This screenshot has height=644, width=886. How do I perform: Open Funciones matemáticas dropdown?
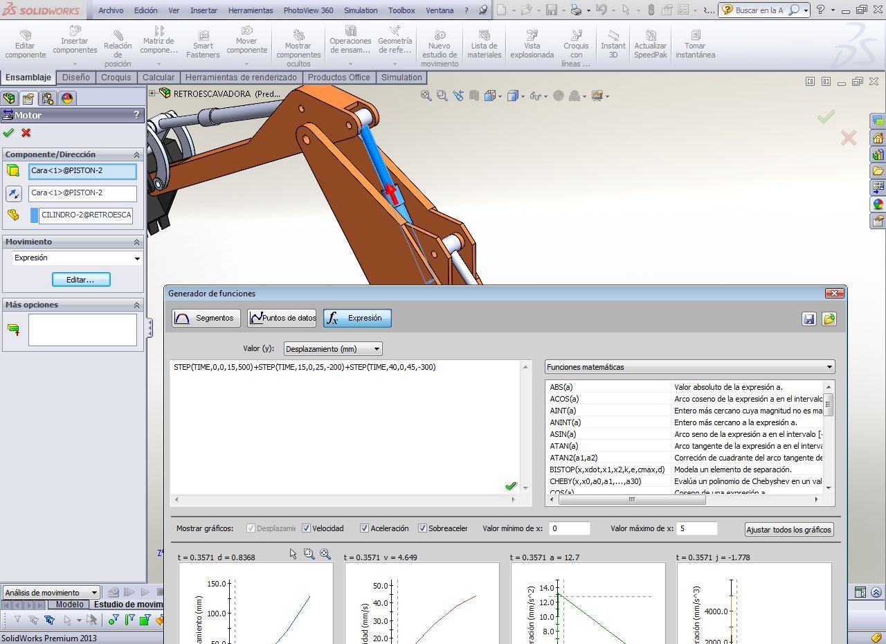689,367
